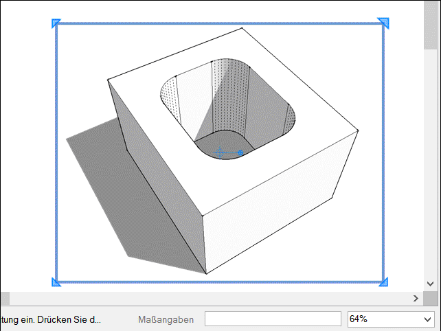Click the horizontal scrollbar thumb at left
This screenshot has width=441, height=331.
[x=4, y=298]
